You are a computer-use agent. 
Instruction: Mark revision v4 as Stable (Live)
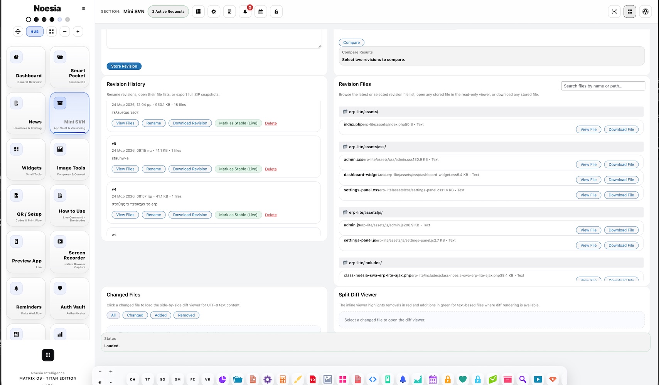238,215
